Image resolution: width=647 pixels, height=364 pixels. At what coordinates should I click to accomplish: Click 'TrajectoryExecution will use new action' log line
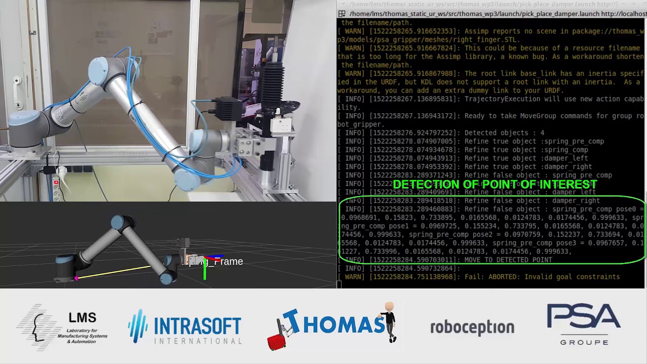[x=491, y=103]
